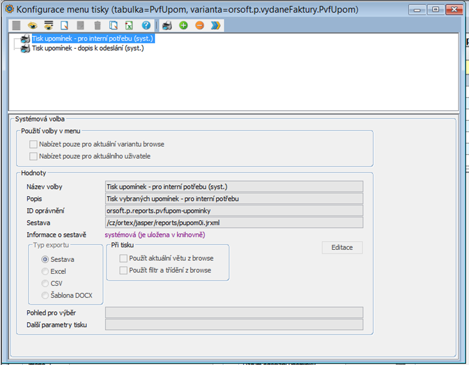This screenshot has width=469, height=365.
Task: Enable 'Nabízet pouze pro aktuální variantu browse'
Action: tap(33, 145)
